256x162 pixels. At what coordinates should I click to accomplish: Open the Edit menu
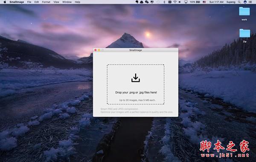coord(37,2)
